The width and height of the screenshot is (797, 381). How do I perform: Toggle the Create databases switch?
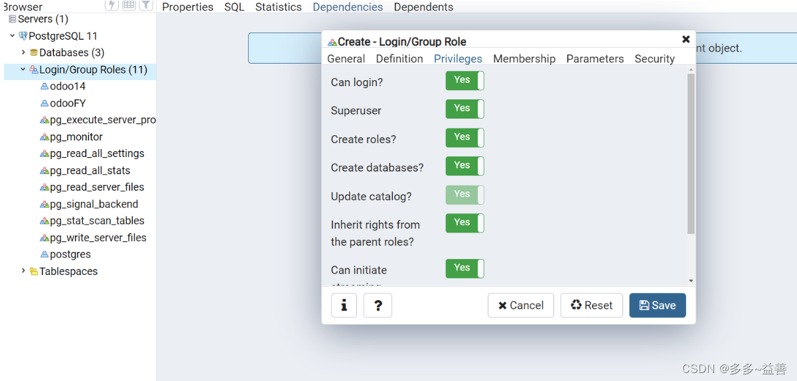coord(465,166)
